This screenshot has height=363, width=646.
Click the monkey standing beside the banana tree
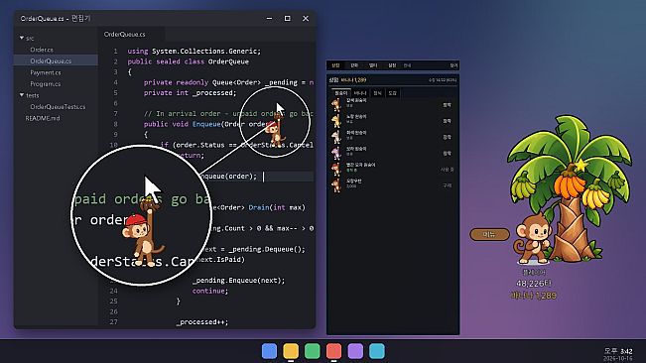tap(533, 238)
